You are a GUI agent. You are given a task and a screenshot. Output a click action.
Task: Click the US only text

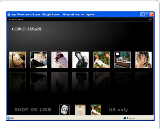[x=118, y=110]
